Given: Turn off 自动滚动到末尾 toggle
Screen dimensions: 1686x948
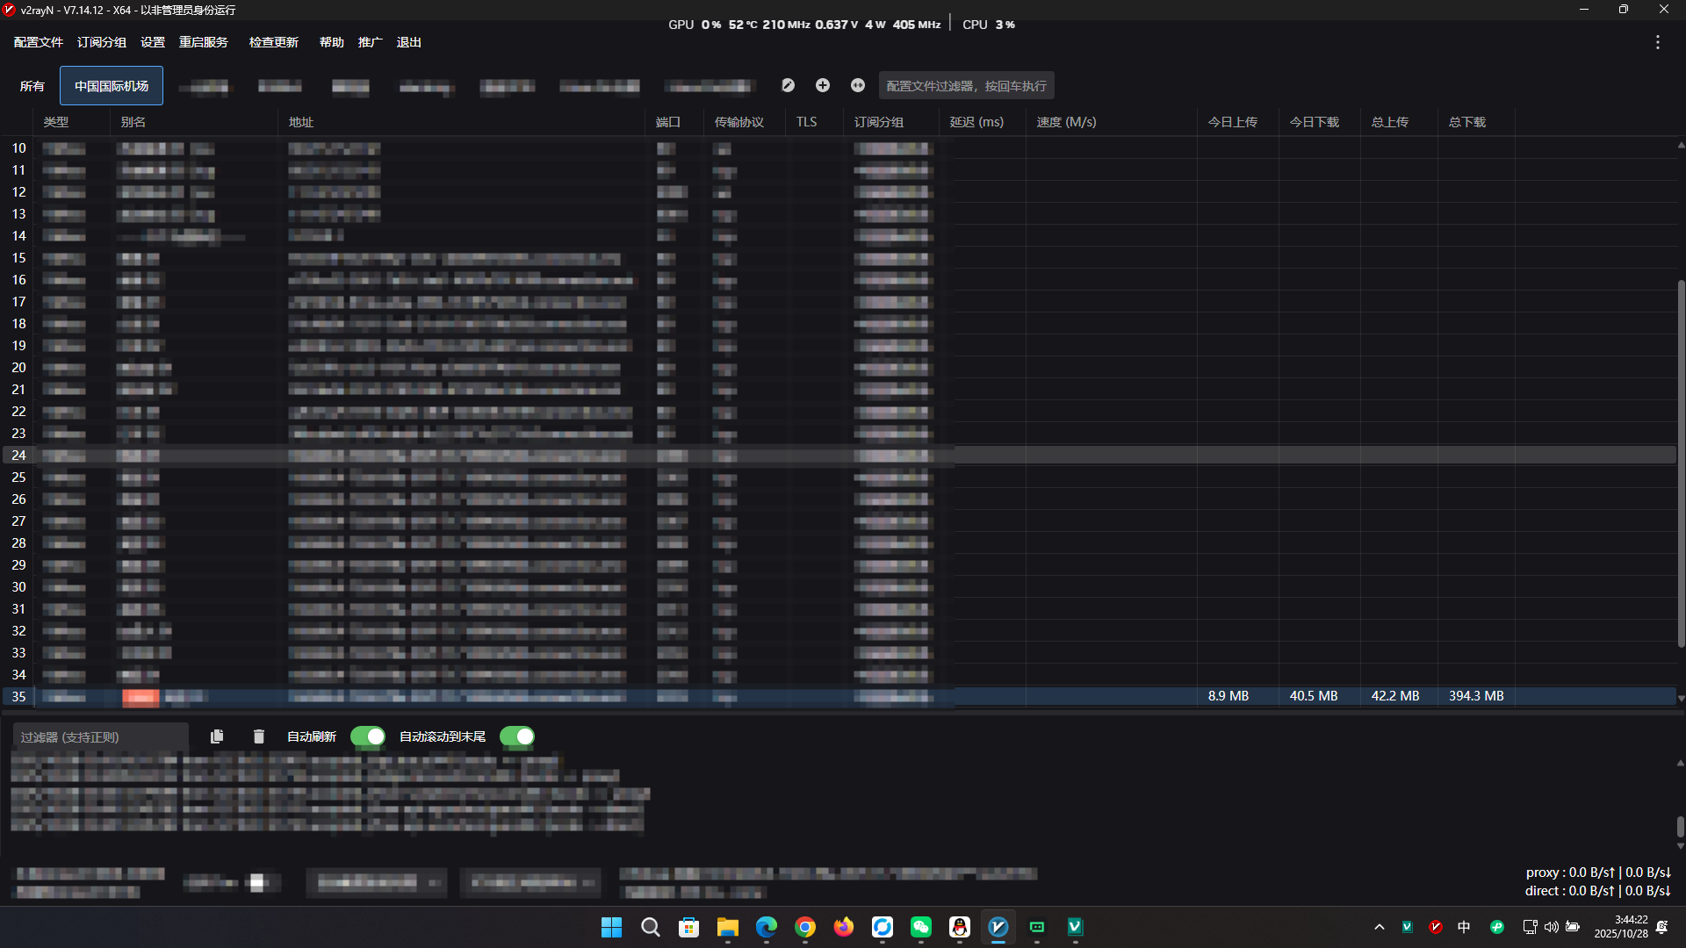Looking at the screenshot, I should pyautogui.click(x=517, y=736).
